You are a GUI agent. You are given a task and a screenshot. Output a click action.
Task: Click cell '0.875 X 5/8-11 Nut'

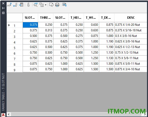[131, 64]
